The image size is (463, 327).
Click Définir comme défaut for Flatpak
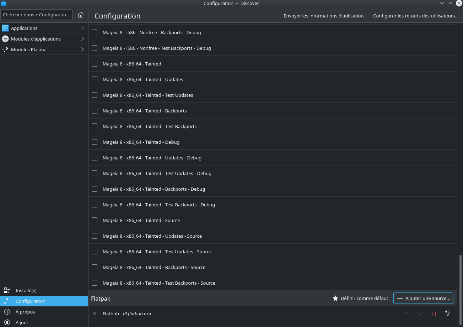click(x=360, y=298)
